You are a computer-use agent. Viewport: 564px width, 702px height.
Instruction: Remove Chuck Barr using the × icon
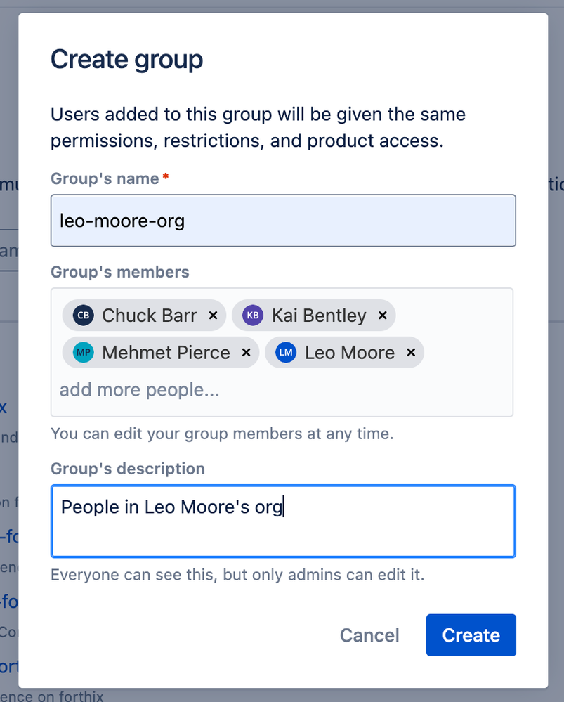(x=213, y=316)
